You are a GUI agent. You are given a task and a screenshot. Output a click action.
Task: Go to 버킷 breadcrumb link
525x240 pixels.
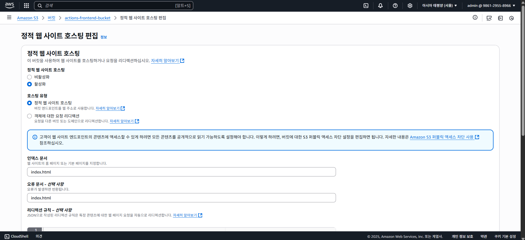tap(51, 18)
